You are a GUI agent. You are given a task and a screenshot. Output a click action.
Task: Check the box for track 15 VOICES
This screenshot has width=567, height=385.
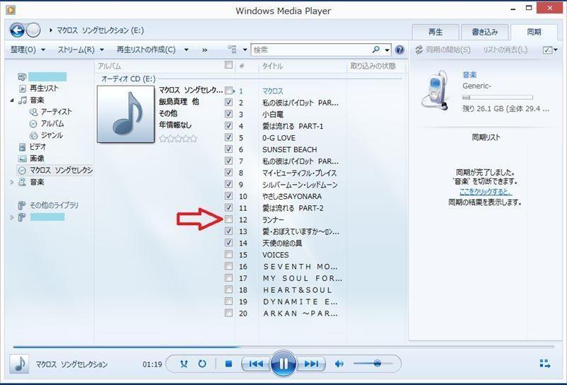tap(228, 254)
